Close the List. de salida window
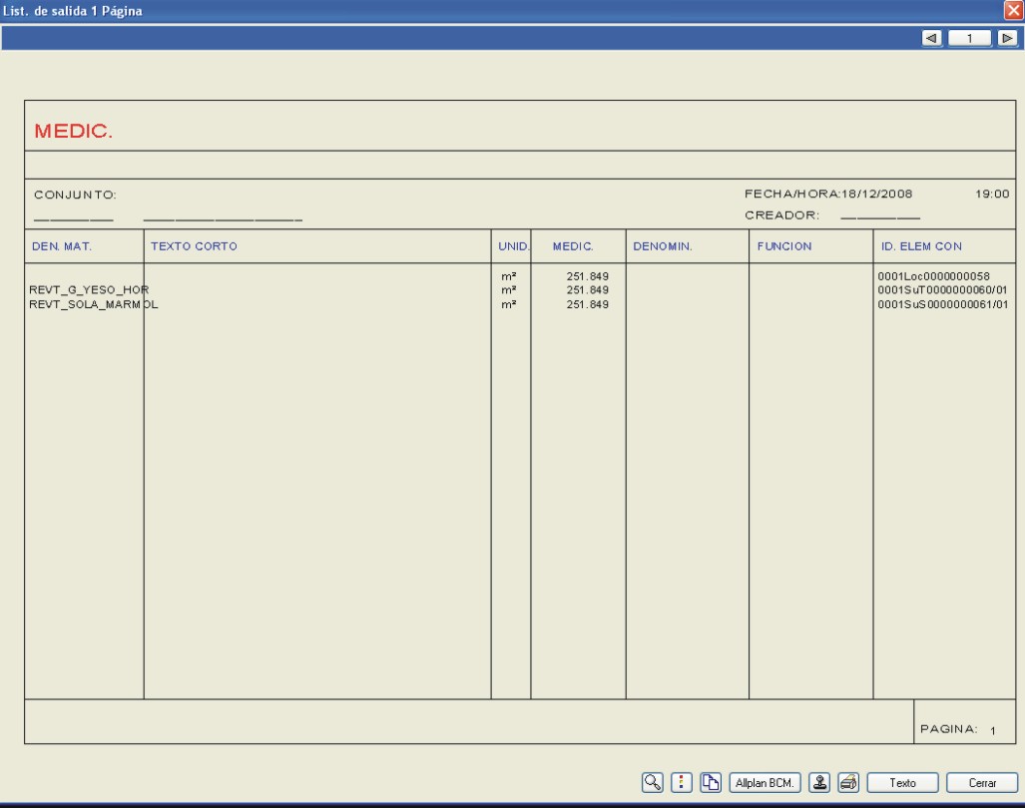Image resolution: width=1025 pixels, height=808 pixels. coord(1014,10)
